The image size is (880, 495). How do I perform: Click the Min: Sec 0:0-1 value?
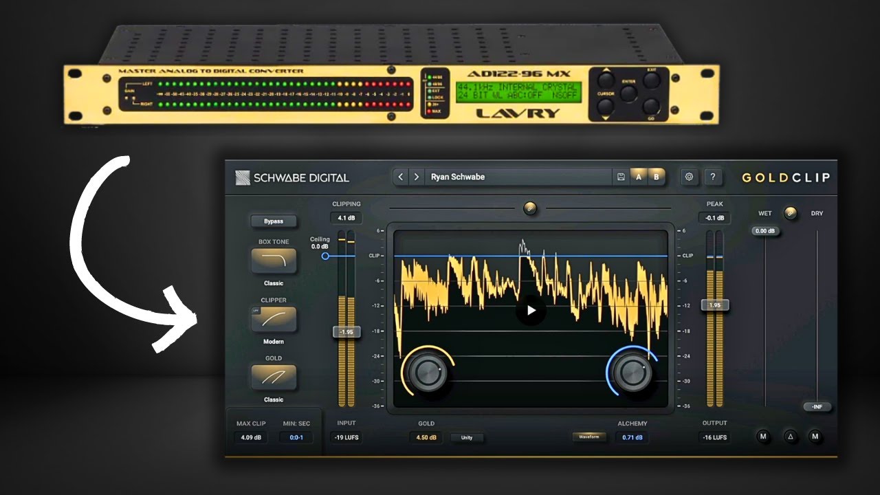pyautogui.click(x=297, y=437)
